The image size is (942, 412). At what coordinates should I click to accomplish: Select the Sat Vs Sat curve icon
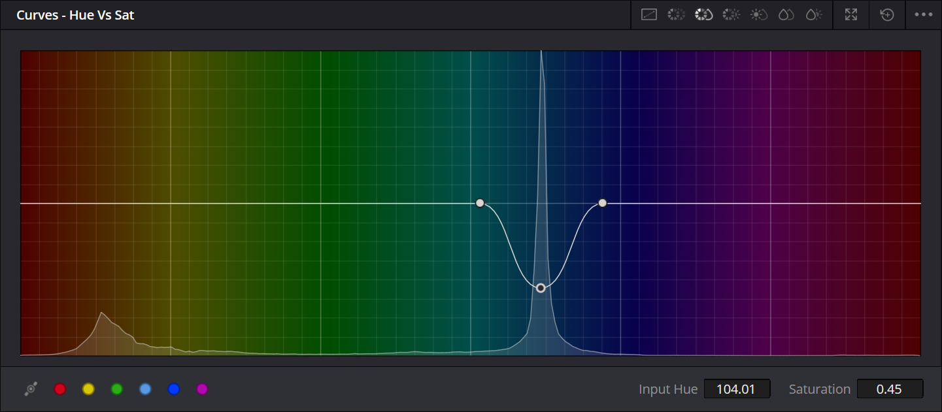coord(786,14)
